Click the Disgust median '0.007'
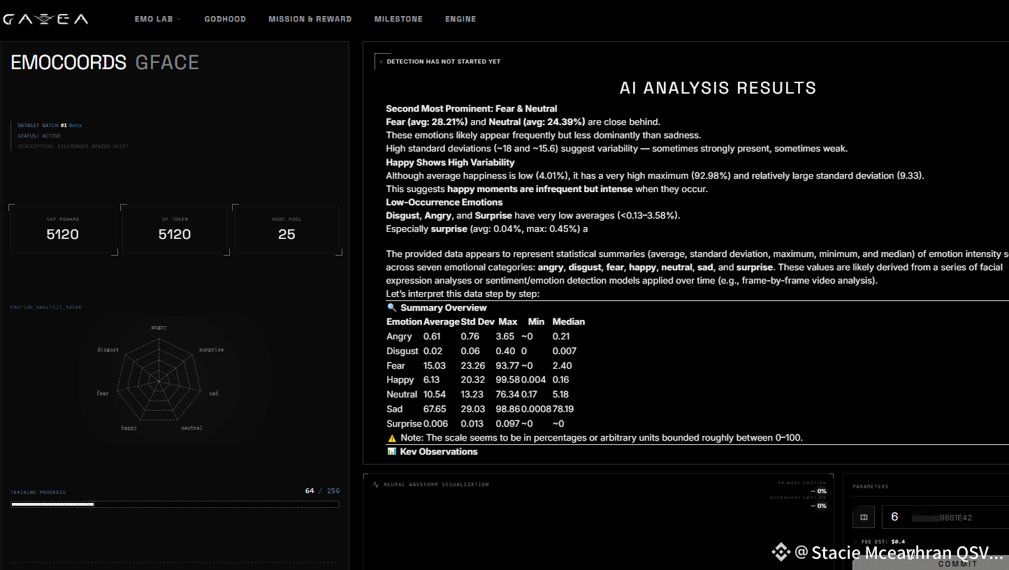This screenshot has height=570, width=1009. pos(565,351)
